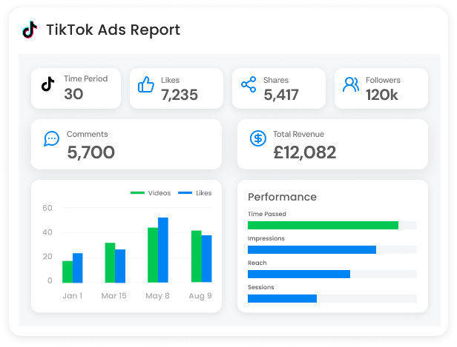457x347 pixels.
Task: Click the green Videos bar for Jan 1
Action: [68, 272]
